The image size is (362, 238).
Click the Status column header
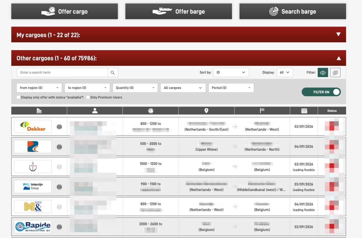[332, 111]
